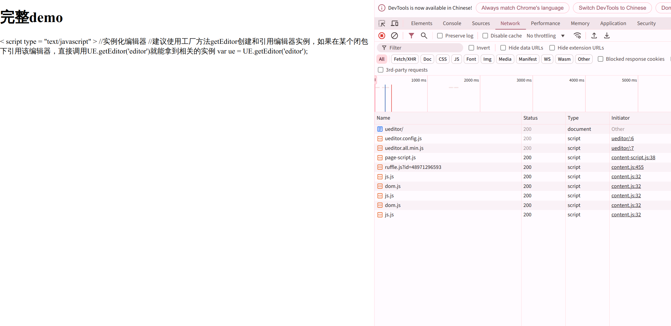Sort requests by the Initiator column
671x326 pixels.
[640, 118]
